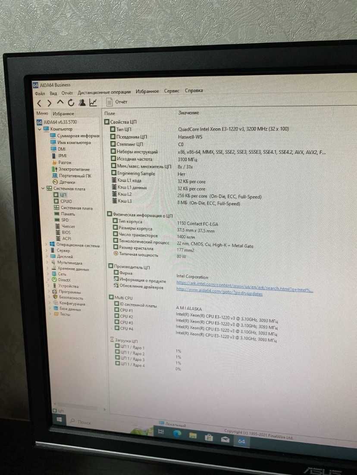Expand the Сеть tree branch
The height and width of the screenshot is (475, 357).
click(x=48, y=274)
